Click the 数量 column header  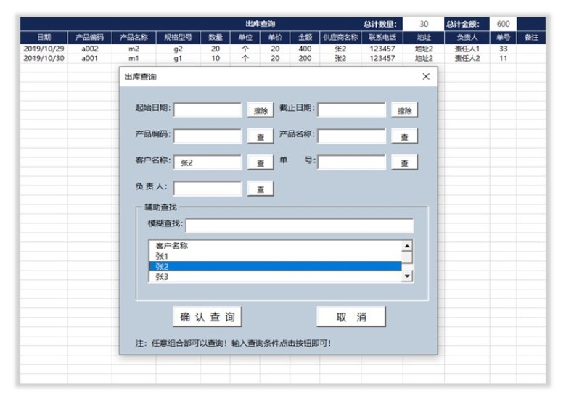(215, 37)
